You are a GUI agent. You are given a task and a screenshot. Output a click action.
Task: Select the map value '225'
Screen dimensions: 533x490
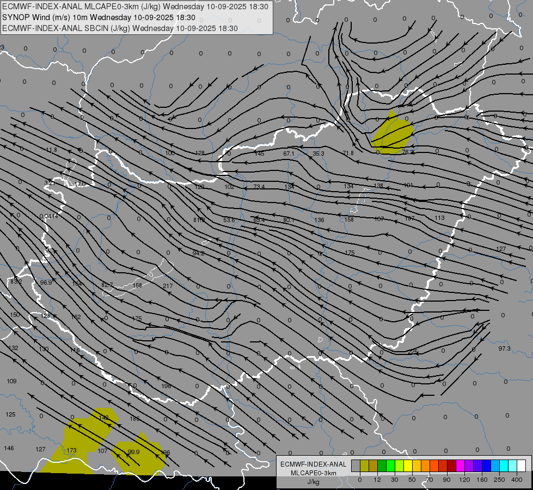pyautogui.click(x=413, y=352)
